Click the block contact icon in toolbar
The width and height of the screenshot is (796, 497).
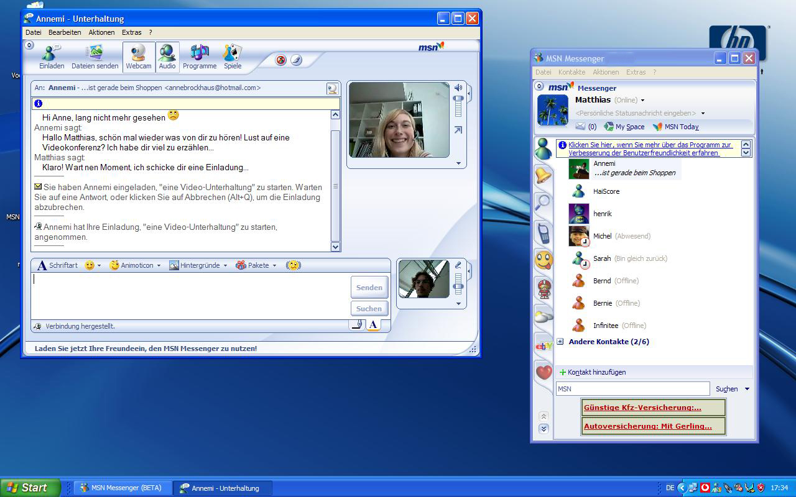click(x=281, y=60)
